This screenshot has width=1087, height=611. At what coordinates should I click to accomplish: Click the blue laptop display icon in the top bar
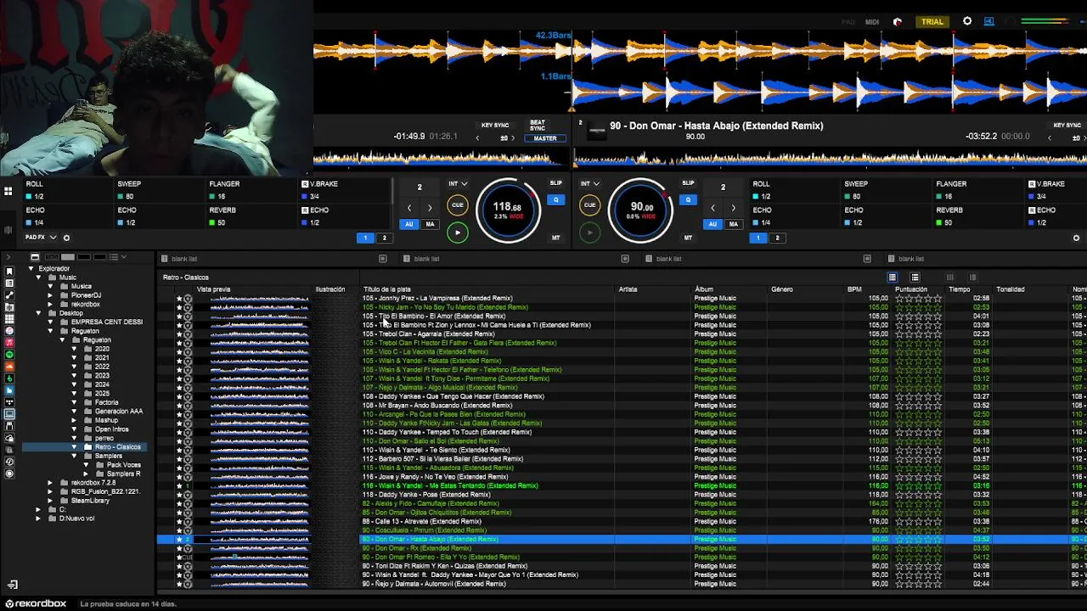click(x=989, y=21)
